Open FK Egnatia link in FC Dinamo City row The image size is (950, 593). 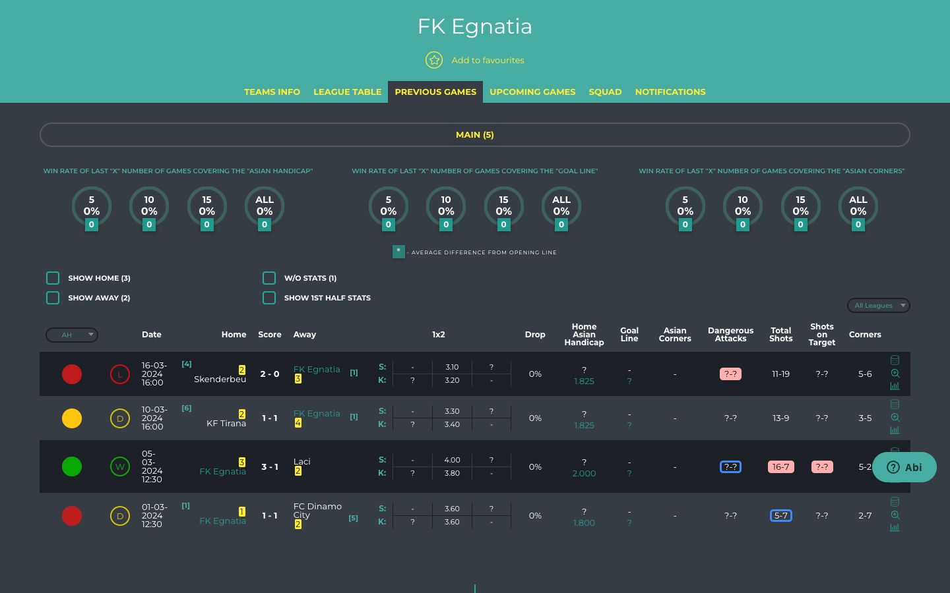click(x=223, y=521)
